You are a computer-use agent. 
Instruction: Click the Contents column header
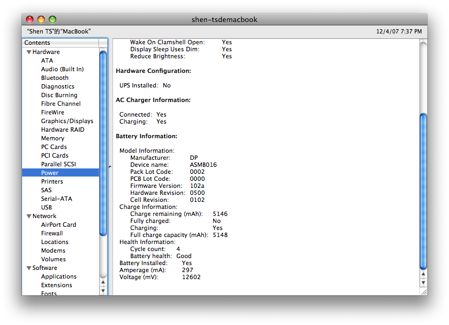click(x=61, y=43)
